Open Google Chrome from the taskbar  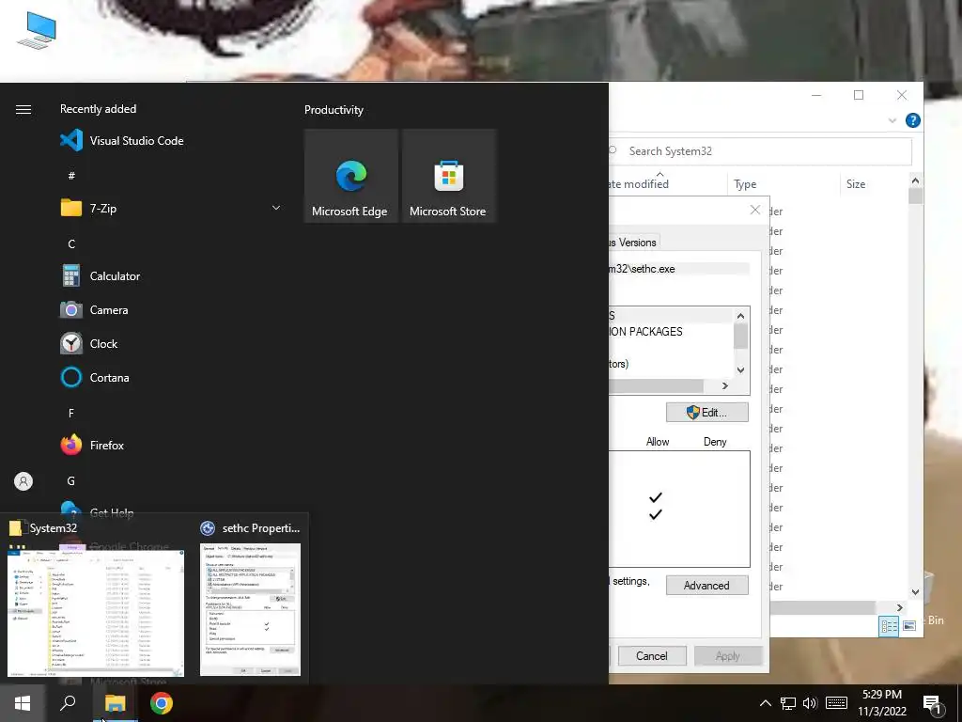162,703
